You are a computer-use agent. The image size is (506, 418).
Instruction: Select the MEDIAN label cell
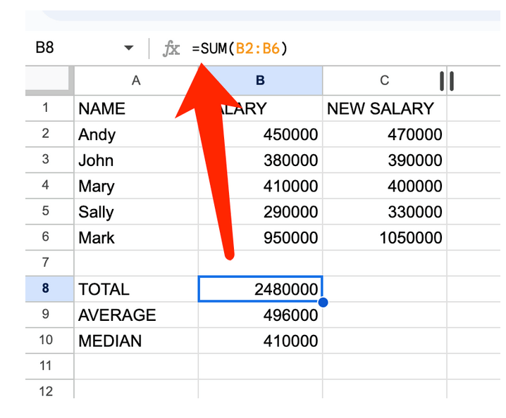pyautogui.click(x=136, y=341)
